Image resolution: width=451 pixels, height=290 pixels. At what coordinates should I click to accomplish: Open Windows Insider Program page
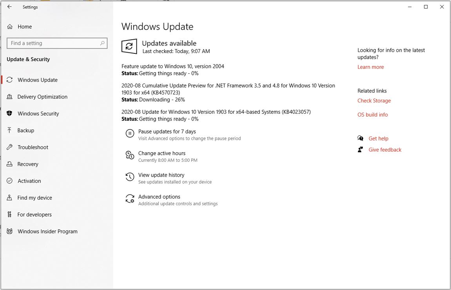47,231
